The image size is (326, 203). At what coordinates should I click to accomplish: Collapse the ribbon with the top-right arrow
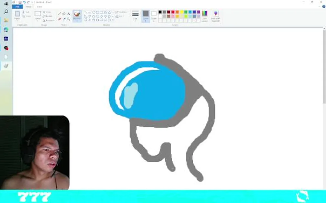320,7
